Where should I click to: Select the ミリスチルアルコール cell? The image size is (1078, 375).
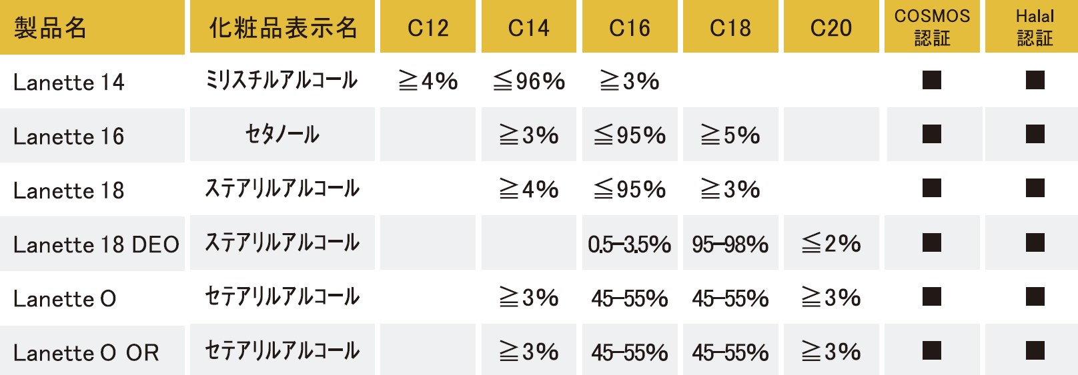(x=282, y=81)
